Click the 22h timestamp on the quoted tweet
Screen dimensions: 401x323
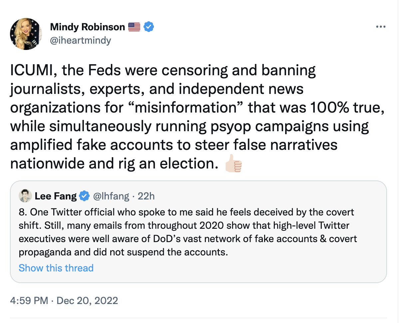click(x=146, y=196)
